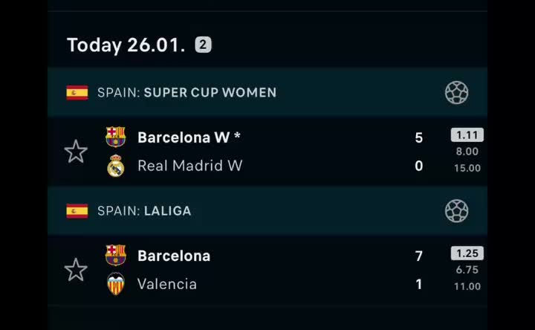Screen dimensions: 535x330
Task: Click the football icon in LaLiga header
Action: pos(456,211)
